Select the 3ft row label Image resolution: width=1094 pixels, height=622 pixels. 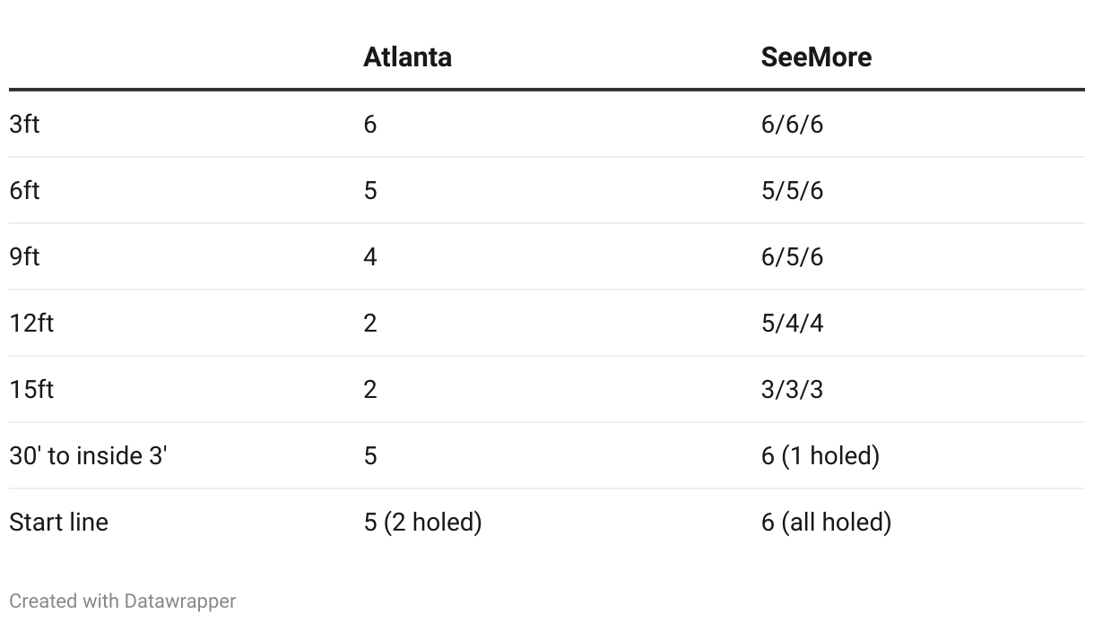(x=25, y=124)
